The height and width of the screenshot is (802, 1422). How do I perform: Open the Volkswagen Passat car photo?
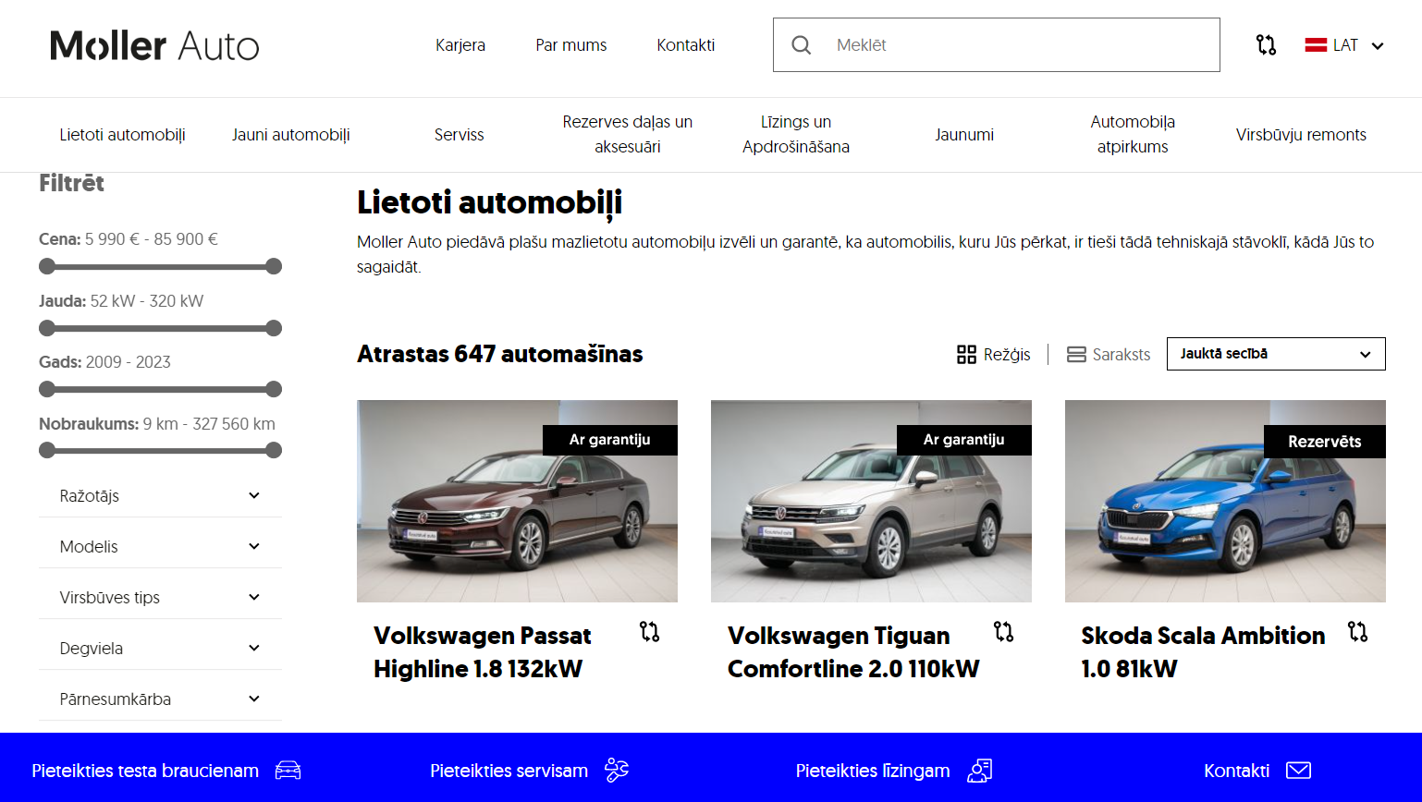(517, 501)
